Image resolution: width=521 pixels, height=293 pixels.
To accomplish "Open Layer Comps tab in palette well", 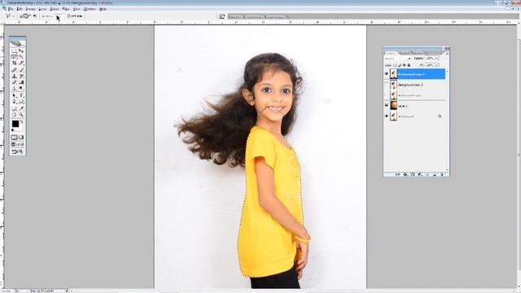I will tap(275, 16).
